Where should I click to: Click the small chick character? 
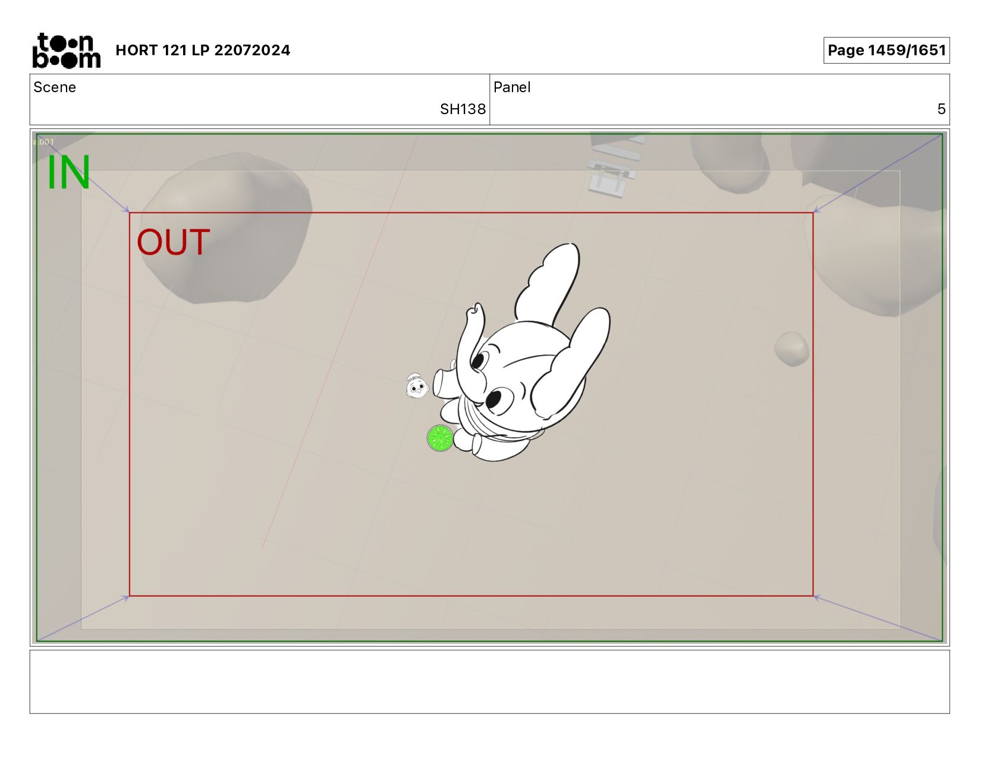click(x=417, y=386)
